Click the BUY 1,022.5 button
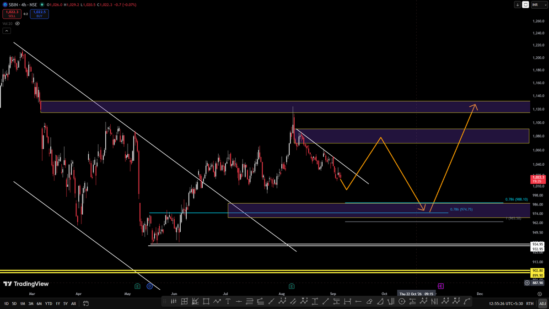 (39, 14)
